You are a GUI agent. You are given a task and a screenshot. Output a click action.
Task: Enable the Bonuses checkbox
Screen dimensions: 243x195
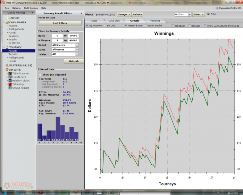[x=190, y=26]
